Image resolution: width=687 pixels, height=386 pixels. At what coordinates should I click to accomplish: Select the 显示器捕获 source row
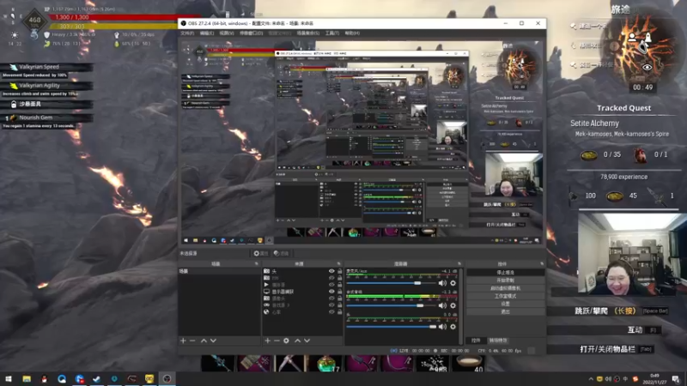coord(302,292)
